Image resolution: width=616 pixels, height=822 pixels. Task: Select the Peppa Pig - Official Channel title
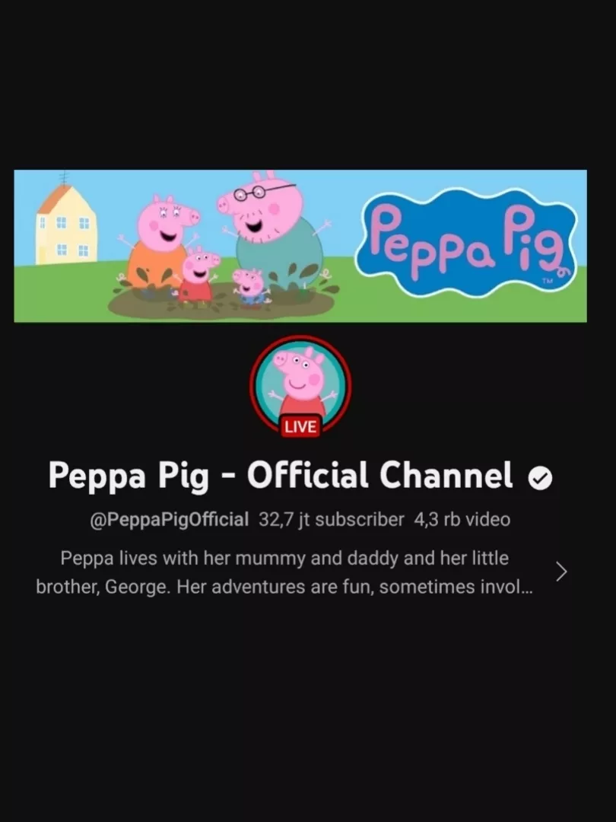click(x=280, y=476)
